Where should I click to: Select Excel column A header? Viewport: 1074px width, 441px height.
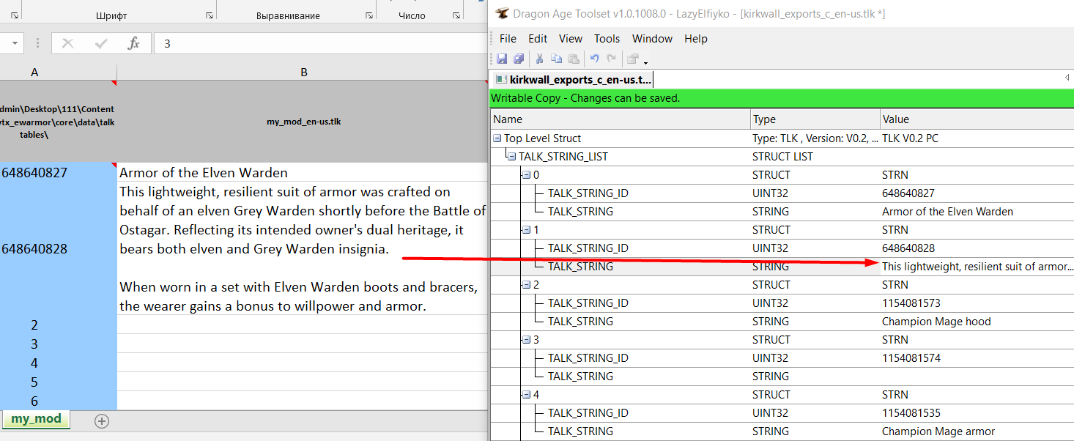(34, 72)
